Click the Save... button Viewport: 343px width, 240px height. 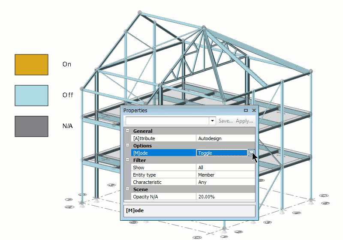pos(226,121)
